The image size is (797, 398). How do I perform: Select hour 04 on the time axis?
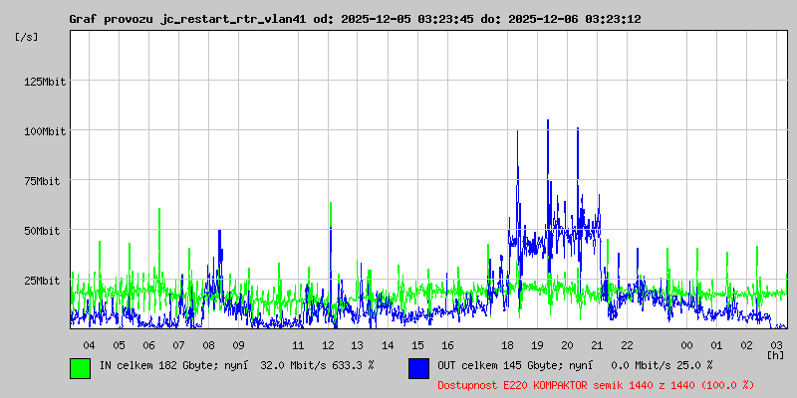click(89, 344)
